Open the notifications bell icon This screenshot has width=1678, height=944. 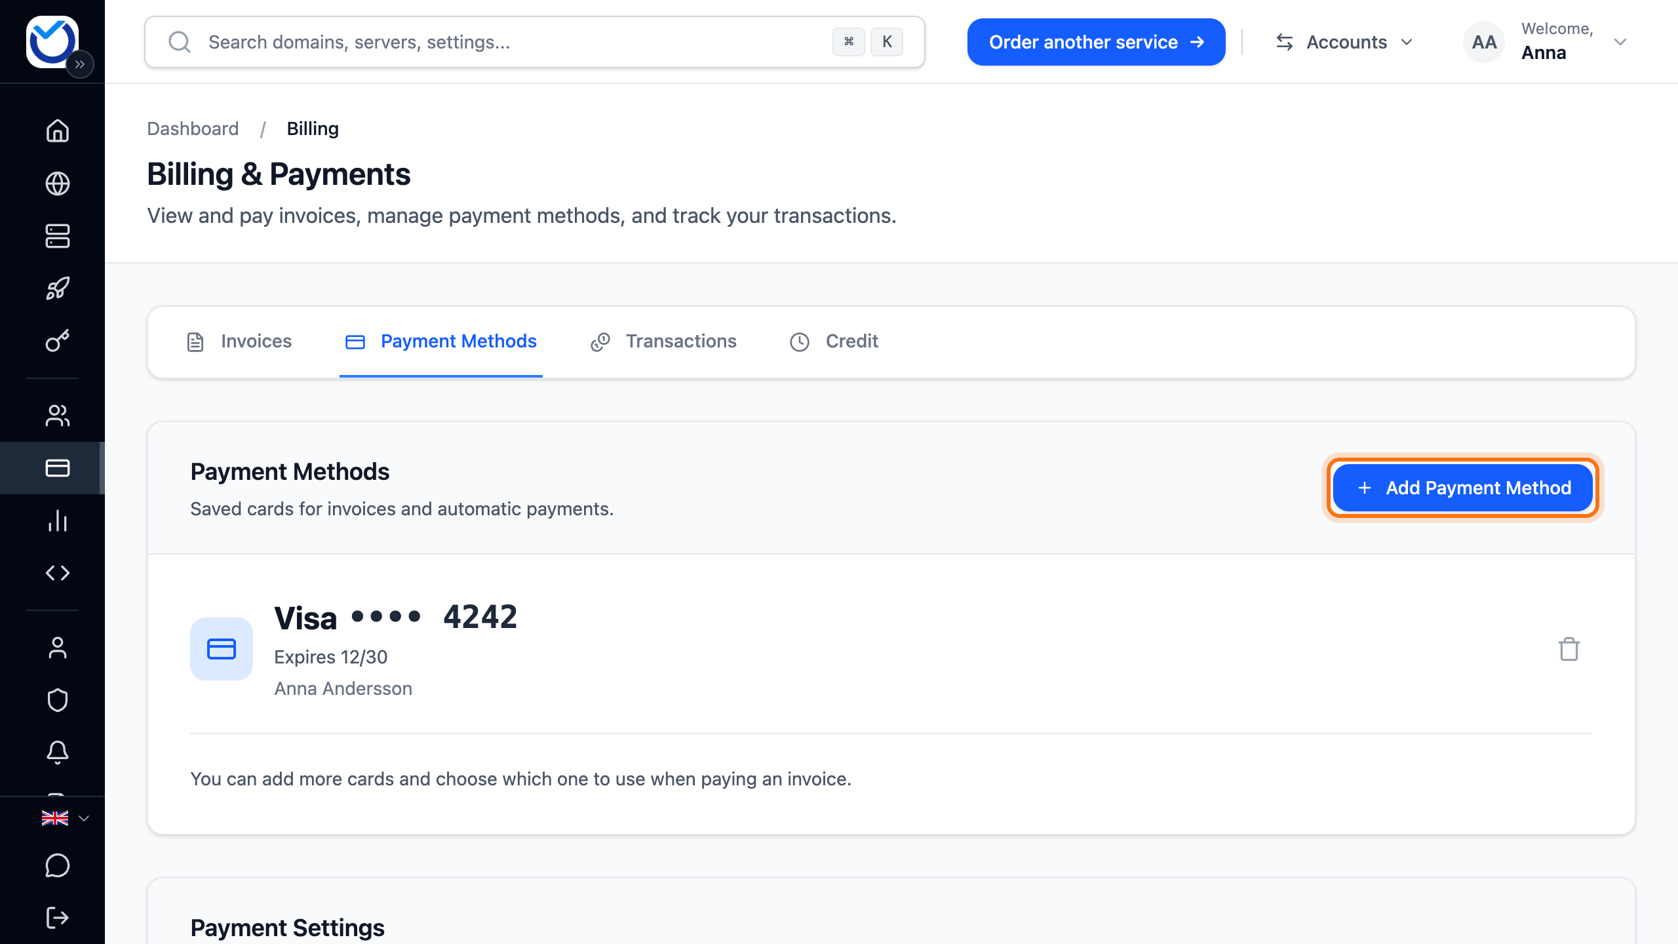point(58,753)
